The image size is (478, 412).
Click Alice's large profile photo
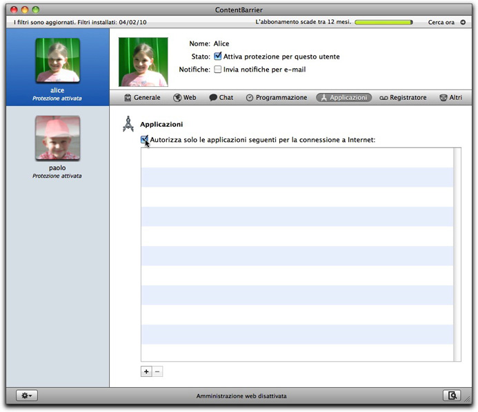pyautogui.click(x=143, y=62)
